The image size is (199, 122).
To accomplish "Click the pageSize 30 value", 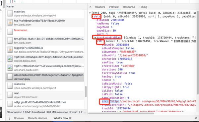I will point(114,31).
